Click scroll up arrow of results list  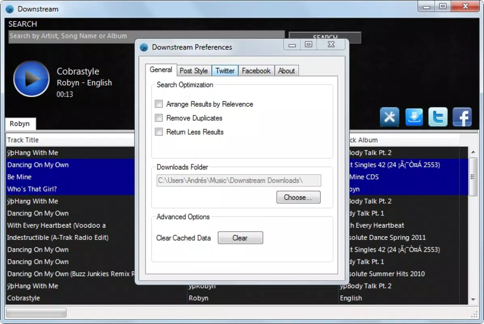[473, 152]
